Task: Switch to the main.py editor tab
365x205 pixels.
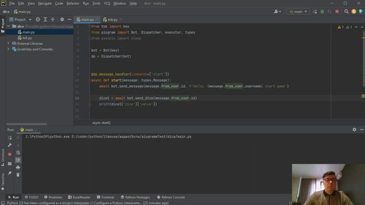Action: 87,20
